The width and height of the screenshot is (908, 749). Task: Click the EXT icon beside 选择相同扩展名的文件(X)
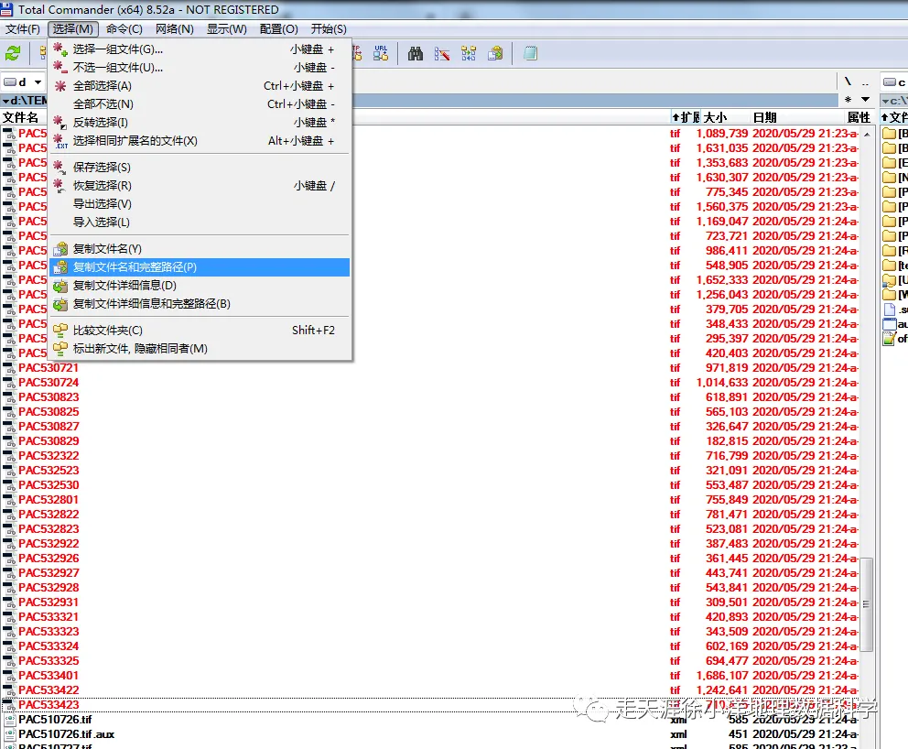coord(60,141)
